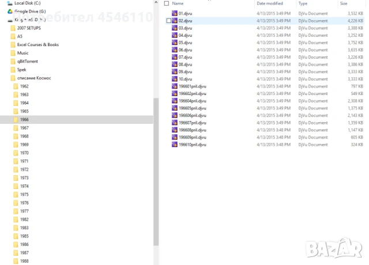Image resolution: width=369 pixels, height=265 pixels.
Task: Open the 1969 folder in tree
Action: click(24, 145)
